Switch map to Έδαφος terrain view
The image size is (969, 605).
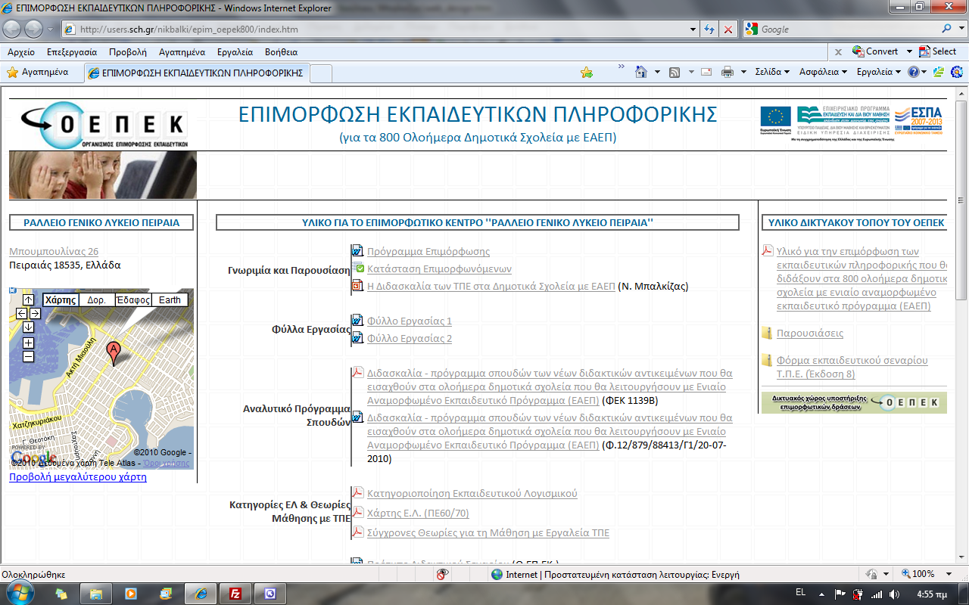tap(132, 299)
